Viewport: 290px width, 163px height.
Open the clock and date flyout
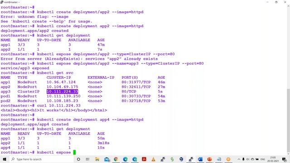[273, 159]
